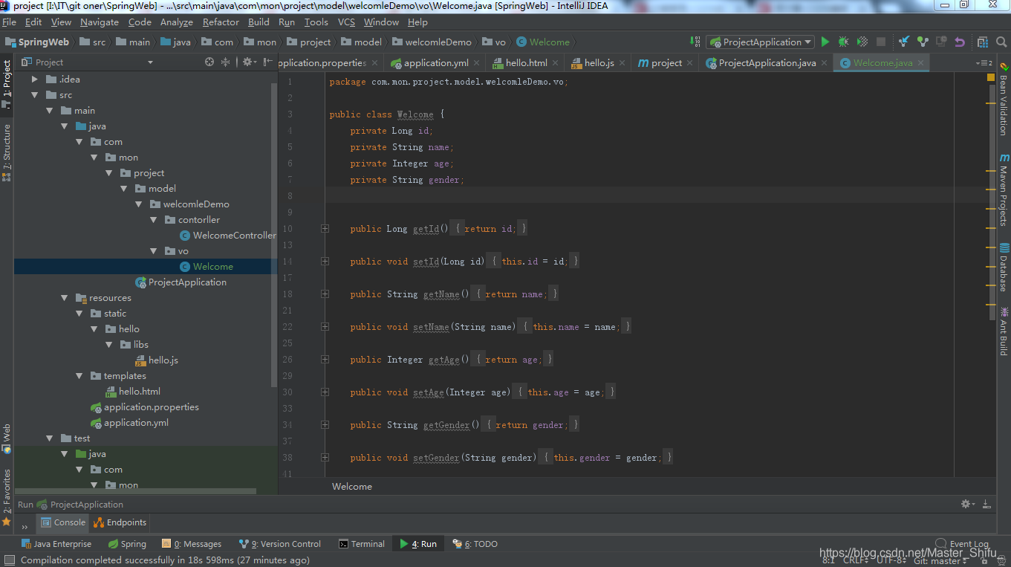Open Bean Validation side panel
This screenshot has width=1011, height=567.
[x=1004, y=99]
